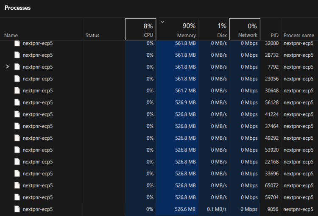318x216 pixels.
Task: Sort by Network column header
Action: [245, 29]
